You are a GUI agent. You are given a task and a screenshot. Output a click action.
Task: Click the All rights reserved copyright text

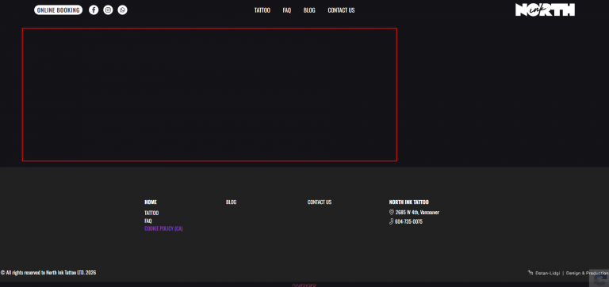pos(48,273)
